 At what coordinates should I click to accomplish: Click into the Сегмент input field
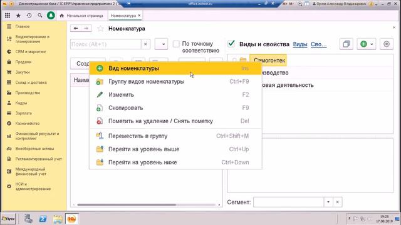288,202
